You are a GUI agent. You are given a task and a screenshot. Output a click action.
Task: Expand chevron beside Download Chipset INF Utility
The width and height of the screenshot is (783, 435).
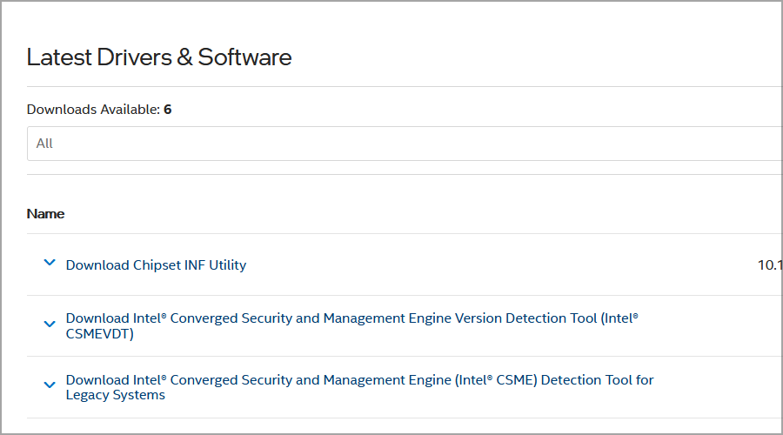[50, 264]
